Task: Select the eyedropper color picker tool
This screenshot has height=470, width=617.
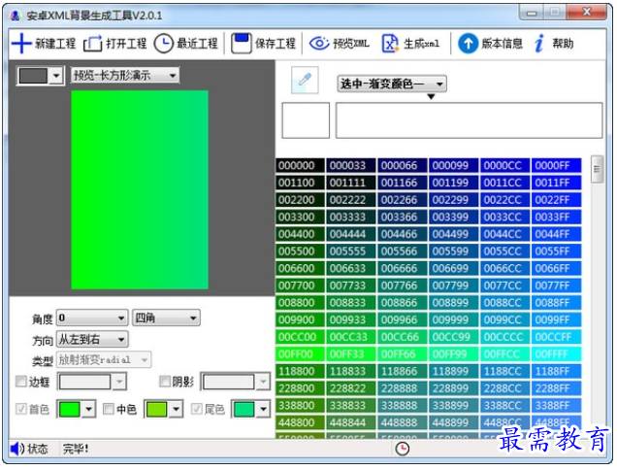Action: point(305,81)
